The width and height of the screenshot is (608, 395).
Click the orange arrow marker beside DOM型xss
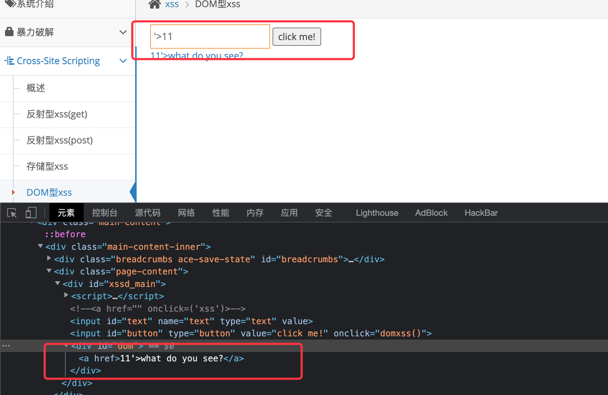click(13, 192)
